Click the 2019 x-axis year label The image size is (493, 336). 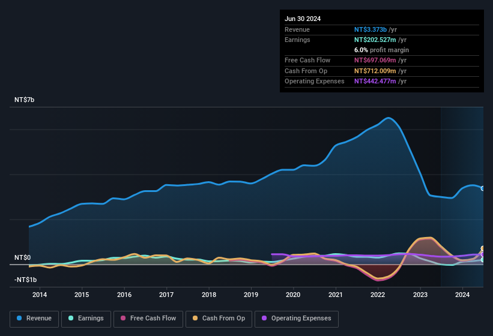click(251, 295)
